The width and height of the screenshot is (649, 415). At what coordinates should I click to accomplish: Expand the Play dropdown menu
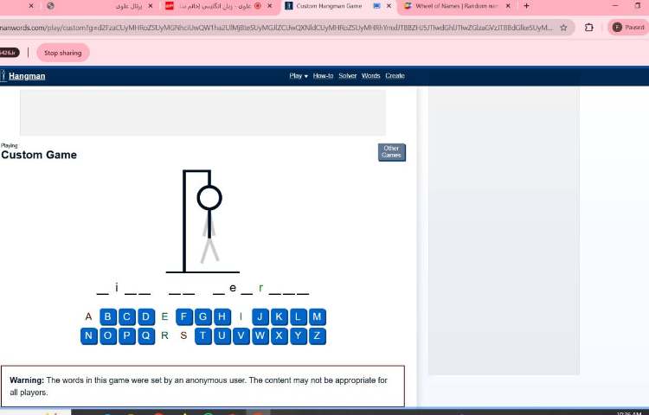tap(299, 76)
